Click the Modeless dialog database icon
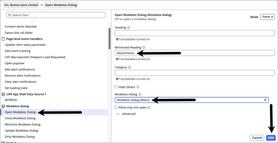Viewport: 278px width, 143px height. tap(3, 106)
